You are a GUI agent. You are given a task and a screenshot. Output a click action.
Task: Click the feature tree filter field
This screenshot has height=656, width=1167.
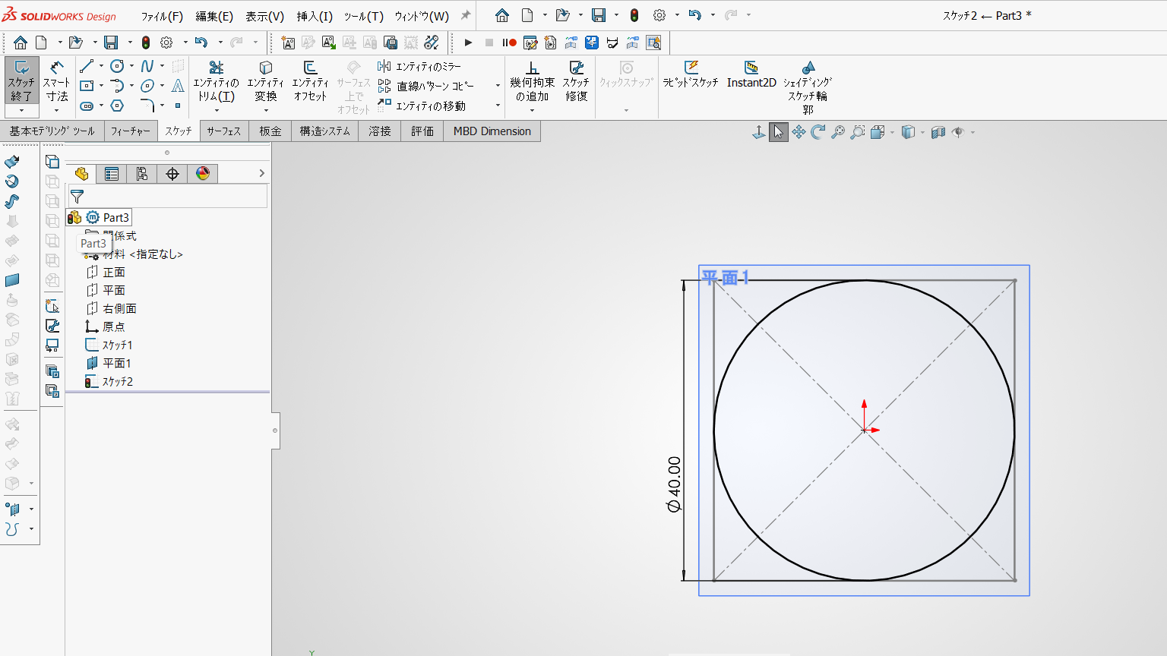pos(167,197)
